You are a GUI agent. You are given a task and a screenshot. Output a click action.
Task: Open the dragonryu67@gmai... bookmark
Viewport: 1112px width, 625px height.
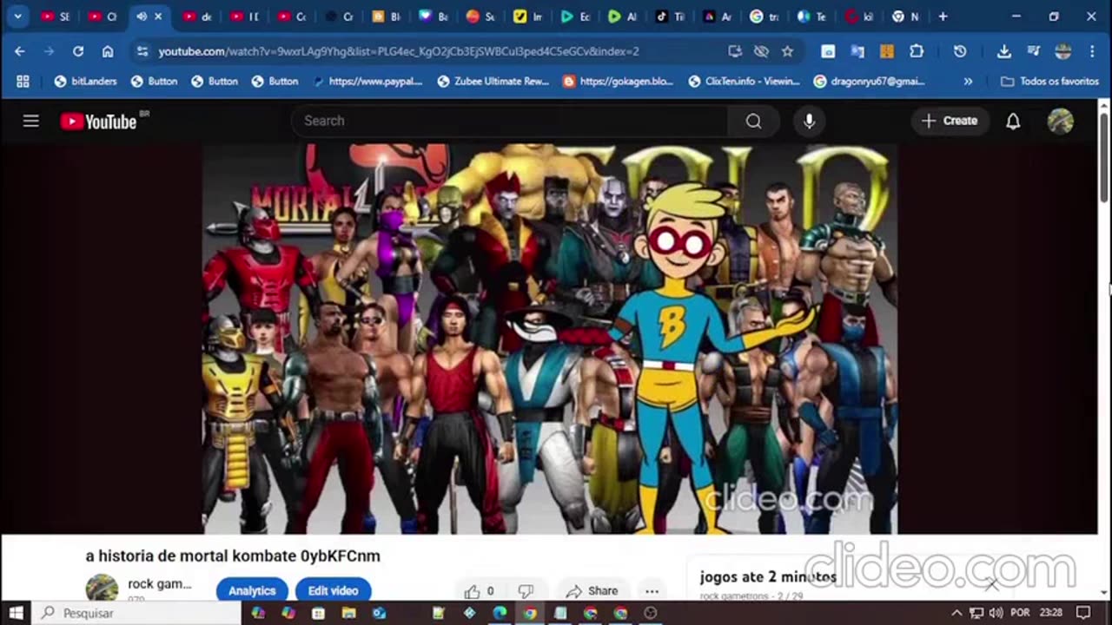[869, 81]
